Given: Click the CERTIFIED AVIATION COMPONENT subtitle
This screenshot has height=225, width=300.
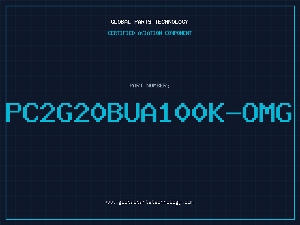Looking at the screenshot, I should tap(150, 33).
